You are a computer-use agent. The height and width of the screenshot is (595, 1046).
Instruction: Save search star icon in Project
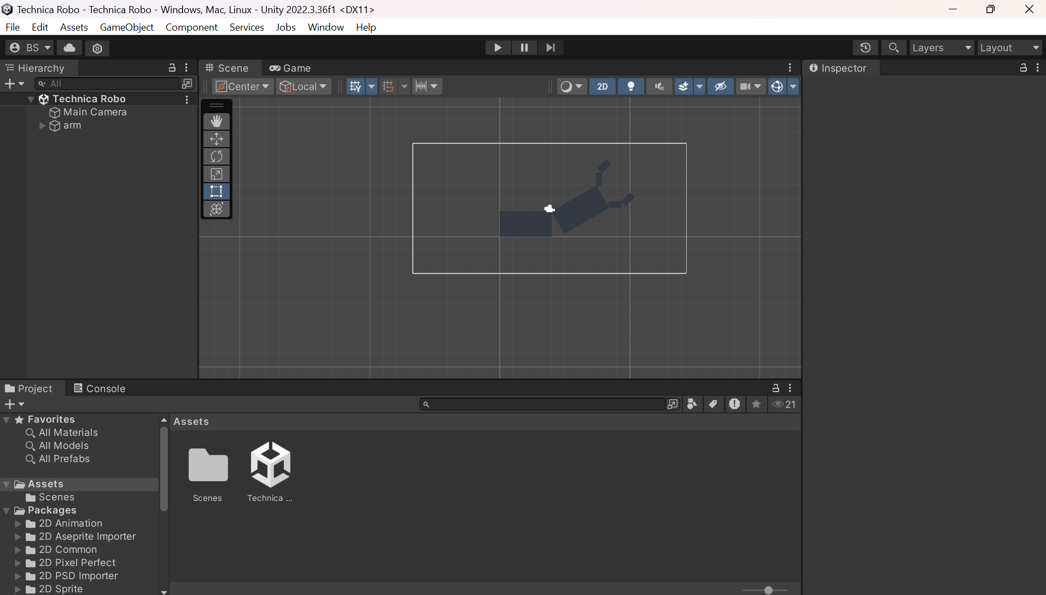pyautogui.click(x=756, y=404)
